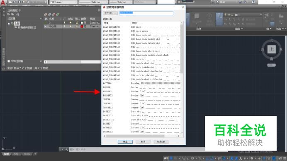Add a new layout with plus tab
The width and height of the screenshot is (287, 161).
pyautogui.click(x=35, y=154)
